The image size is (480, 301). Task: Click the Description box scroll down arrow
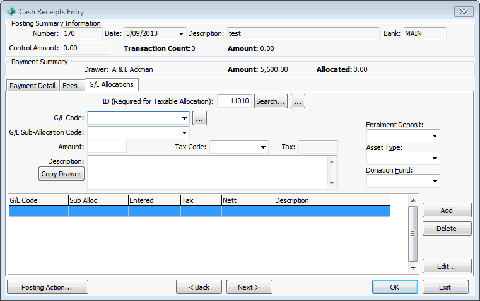point(332,183)
